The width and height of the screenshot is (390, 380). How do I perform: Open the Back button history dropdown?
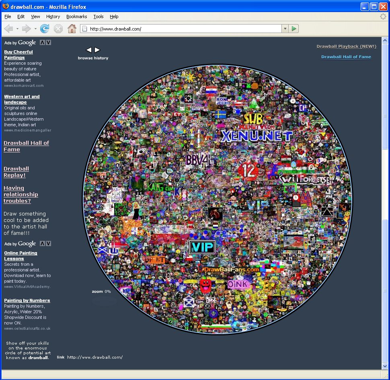[17, 29]
